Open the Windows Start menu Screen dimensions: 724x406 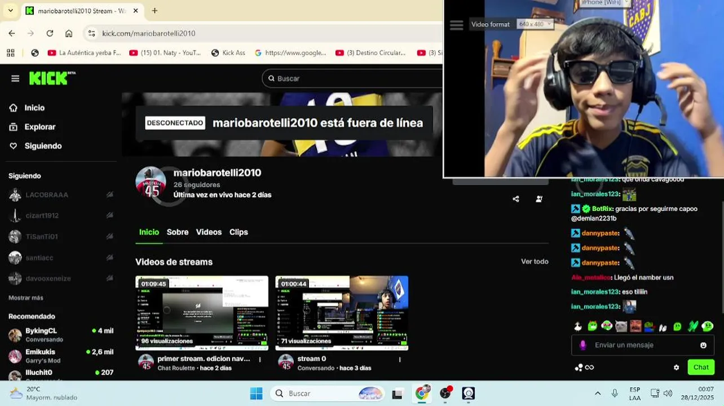tap(256, 394)
